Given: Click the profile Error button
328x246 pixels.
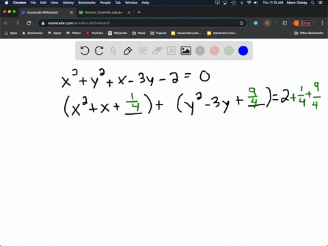Looking at the screenshot, I should pyautogui.click(x=303, y=23).
